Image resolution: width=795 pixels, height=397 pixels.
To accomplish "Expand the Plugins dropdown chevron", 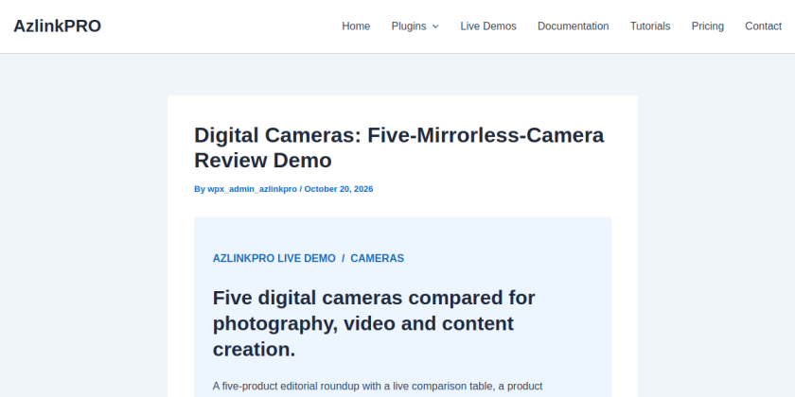I will (435, 26).
